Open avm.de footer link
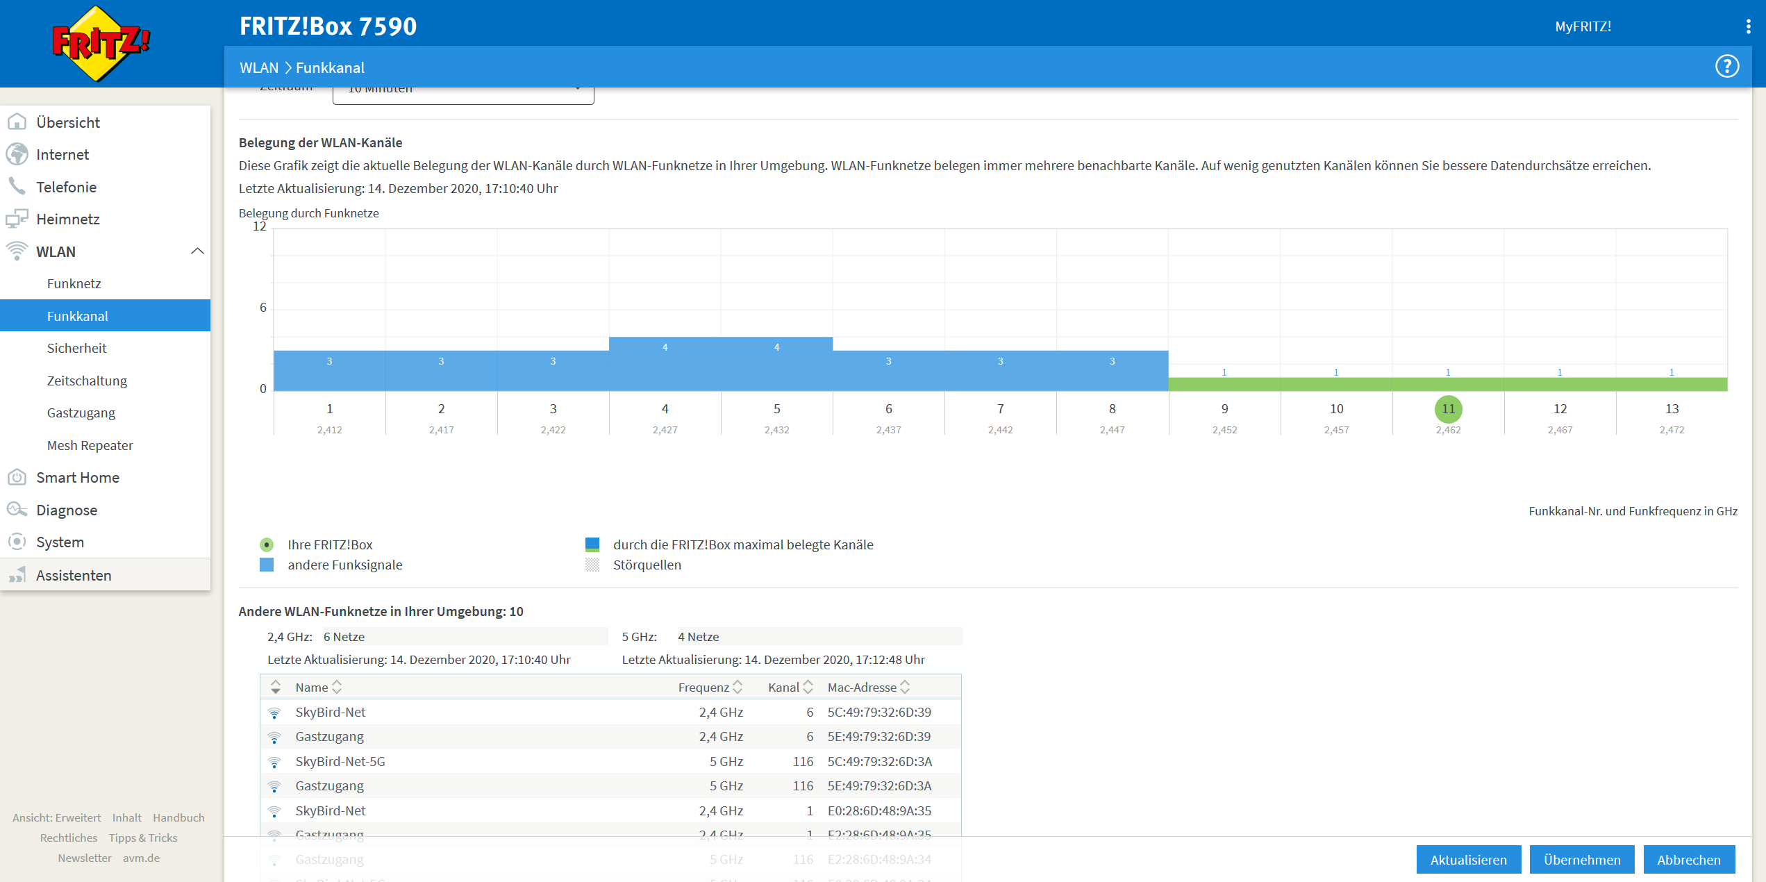The height and width of the screenshot is (882, 1766). pos(141,858)
